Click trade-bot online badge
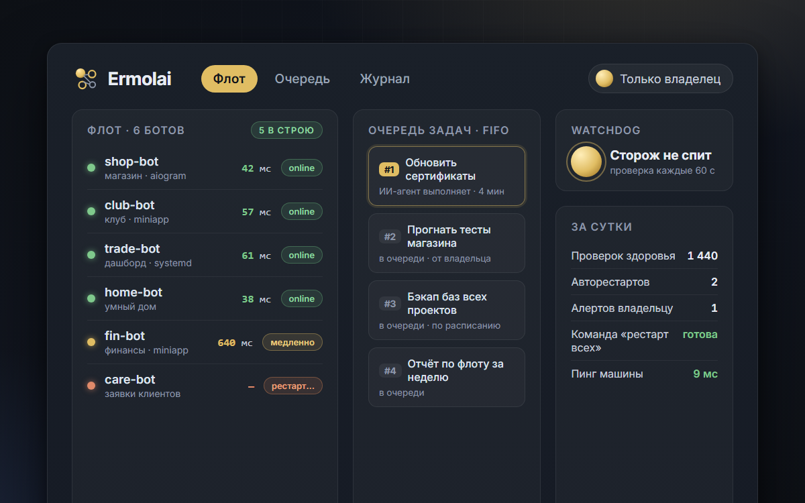Viewport: 805px width, 503px height. click(x=302, y=255)
